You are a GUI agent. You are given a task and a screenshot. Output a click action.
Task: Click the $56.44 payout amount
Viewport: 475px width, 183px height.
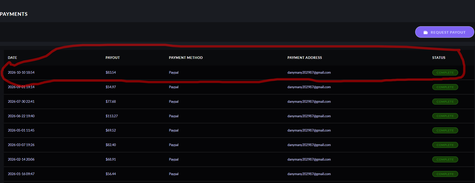coord(111,174)
